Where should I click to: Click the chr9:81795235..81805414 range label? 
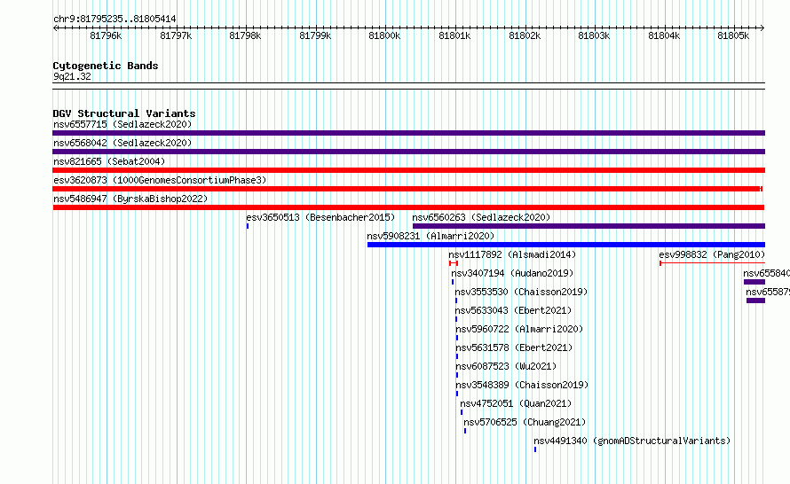point(115,19)
